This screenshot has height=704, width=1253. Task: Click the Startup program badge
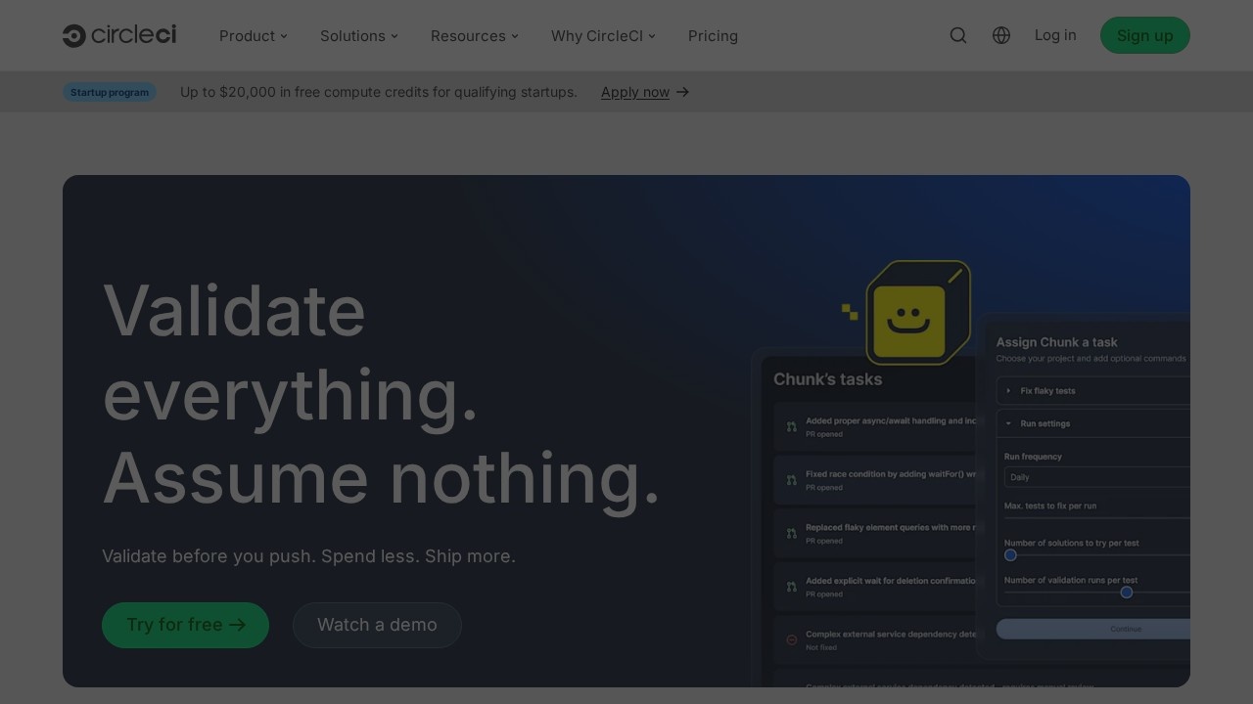coord(110,92)
